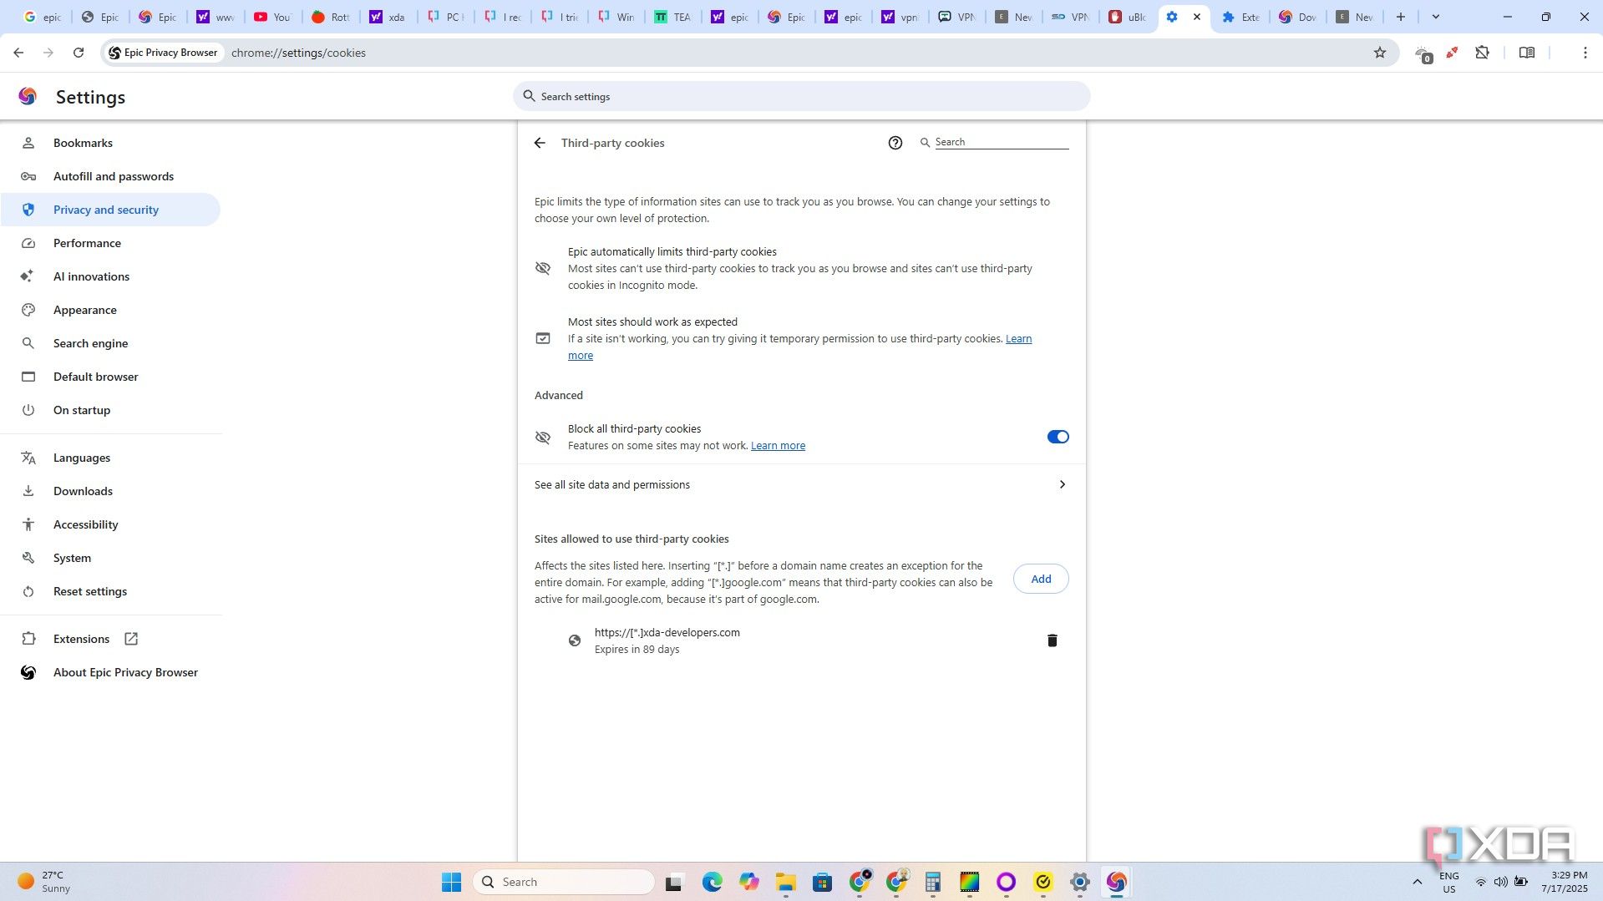Click the address bar URL

point(298,53)
